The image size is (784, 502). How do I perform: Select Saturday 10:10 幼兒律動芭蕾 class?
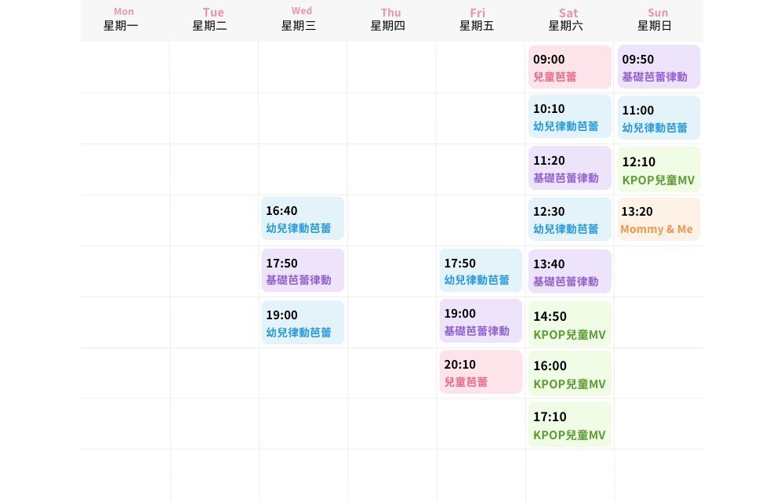(570, 117)
